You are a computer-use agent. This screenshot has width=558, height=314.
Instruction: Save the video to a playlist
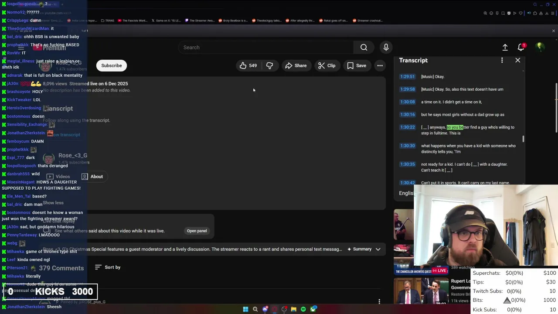[356, 65]
